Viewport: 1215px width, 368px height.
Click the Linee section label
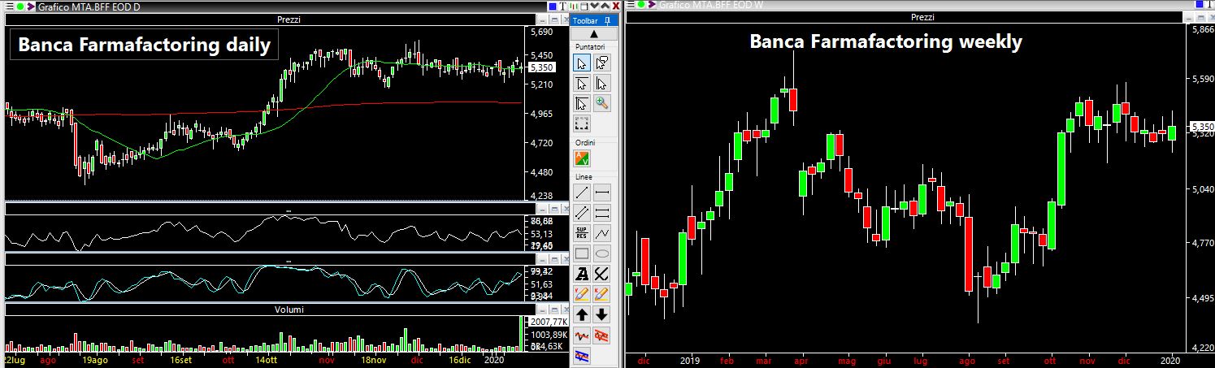tap(584, 176)
